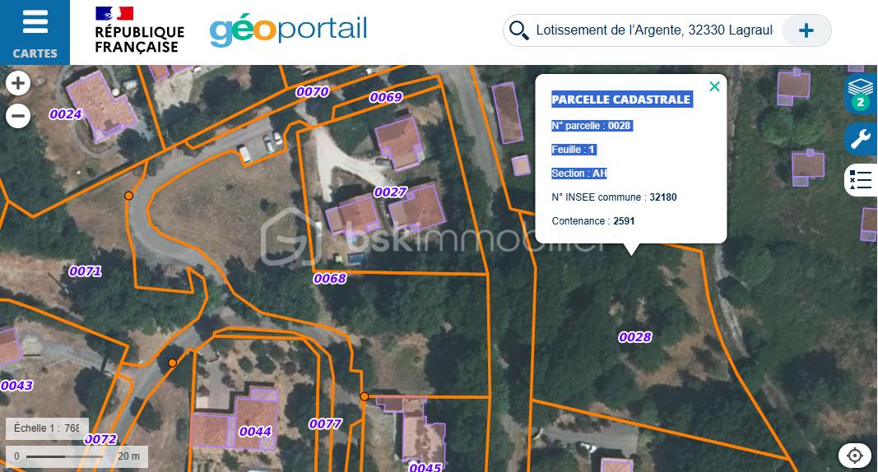Click the République Française logo
Viewport: 878px width, 472px height.
[138, 30]
